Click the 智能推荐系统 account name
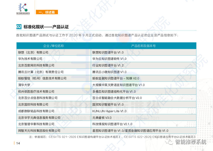 pyautogui.click(x=190, y=142)
